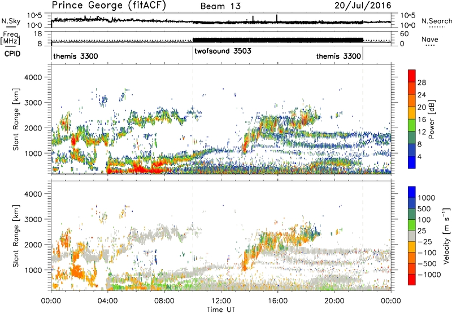Click the "N.Sky" legend label
Image resolution: width=452 pixels, height=313 pixels.
(x=11, y=21)
